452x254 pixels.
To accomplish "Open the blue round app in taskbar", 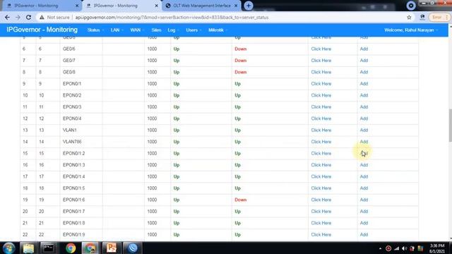I will [132, 248].
